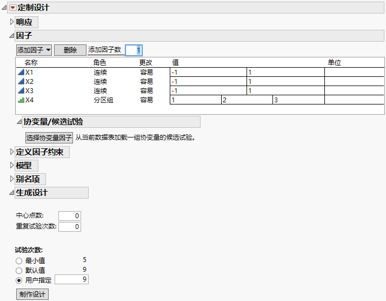Click the 用户指定 run count field
386x301 pixels.
(71, 279)
